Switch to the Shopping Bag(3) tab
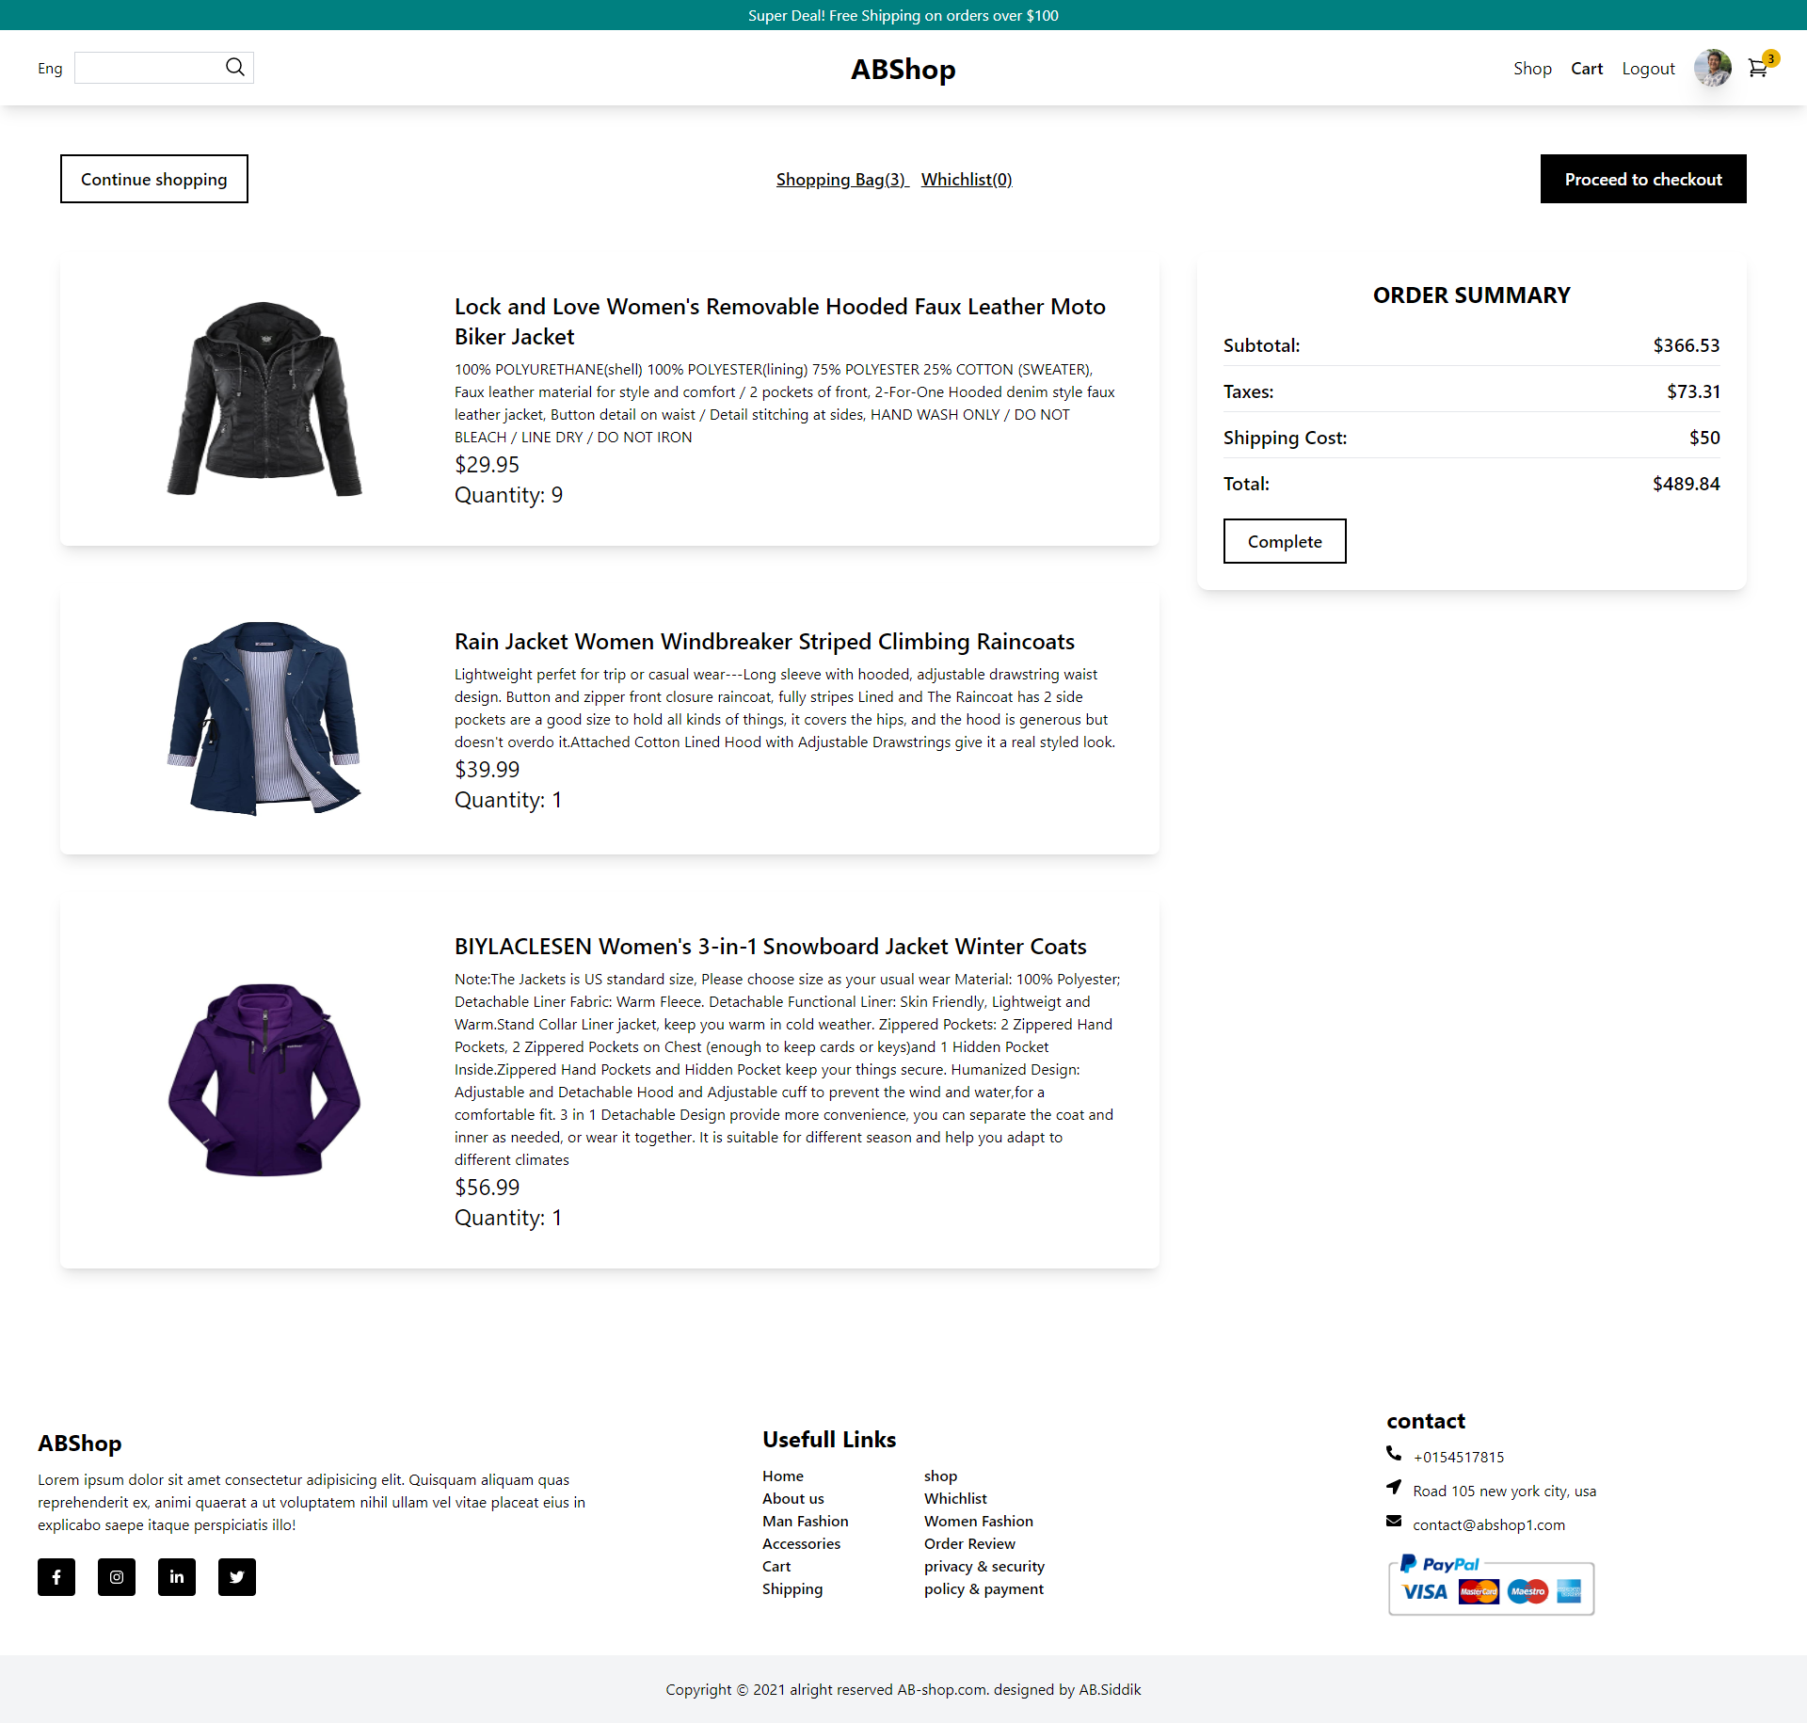This screenshot has width=1807, height=1723. [x=840, y=179]
